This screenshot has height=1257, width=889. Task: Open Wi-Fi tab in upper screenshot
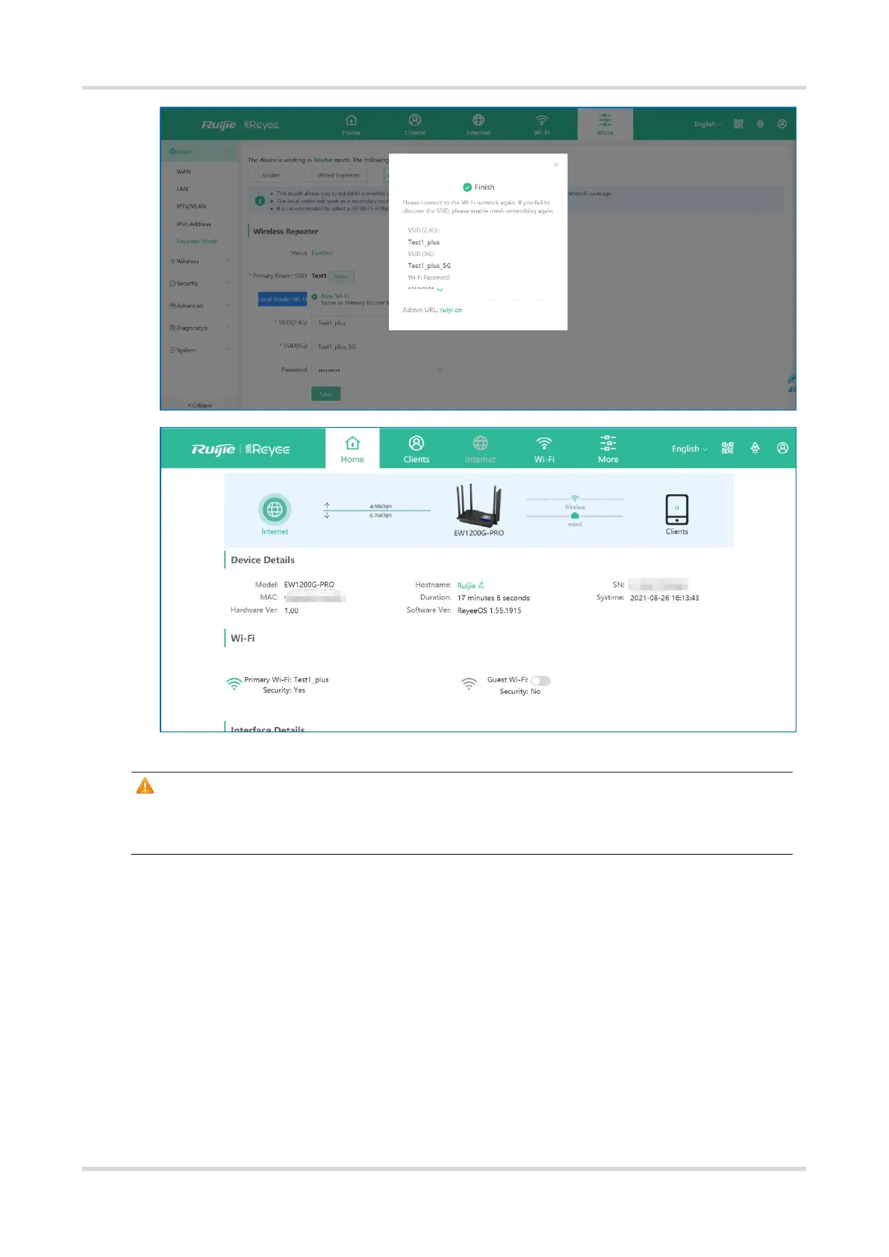pos(542,125)
